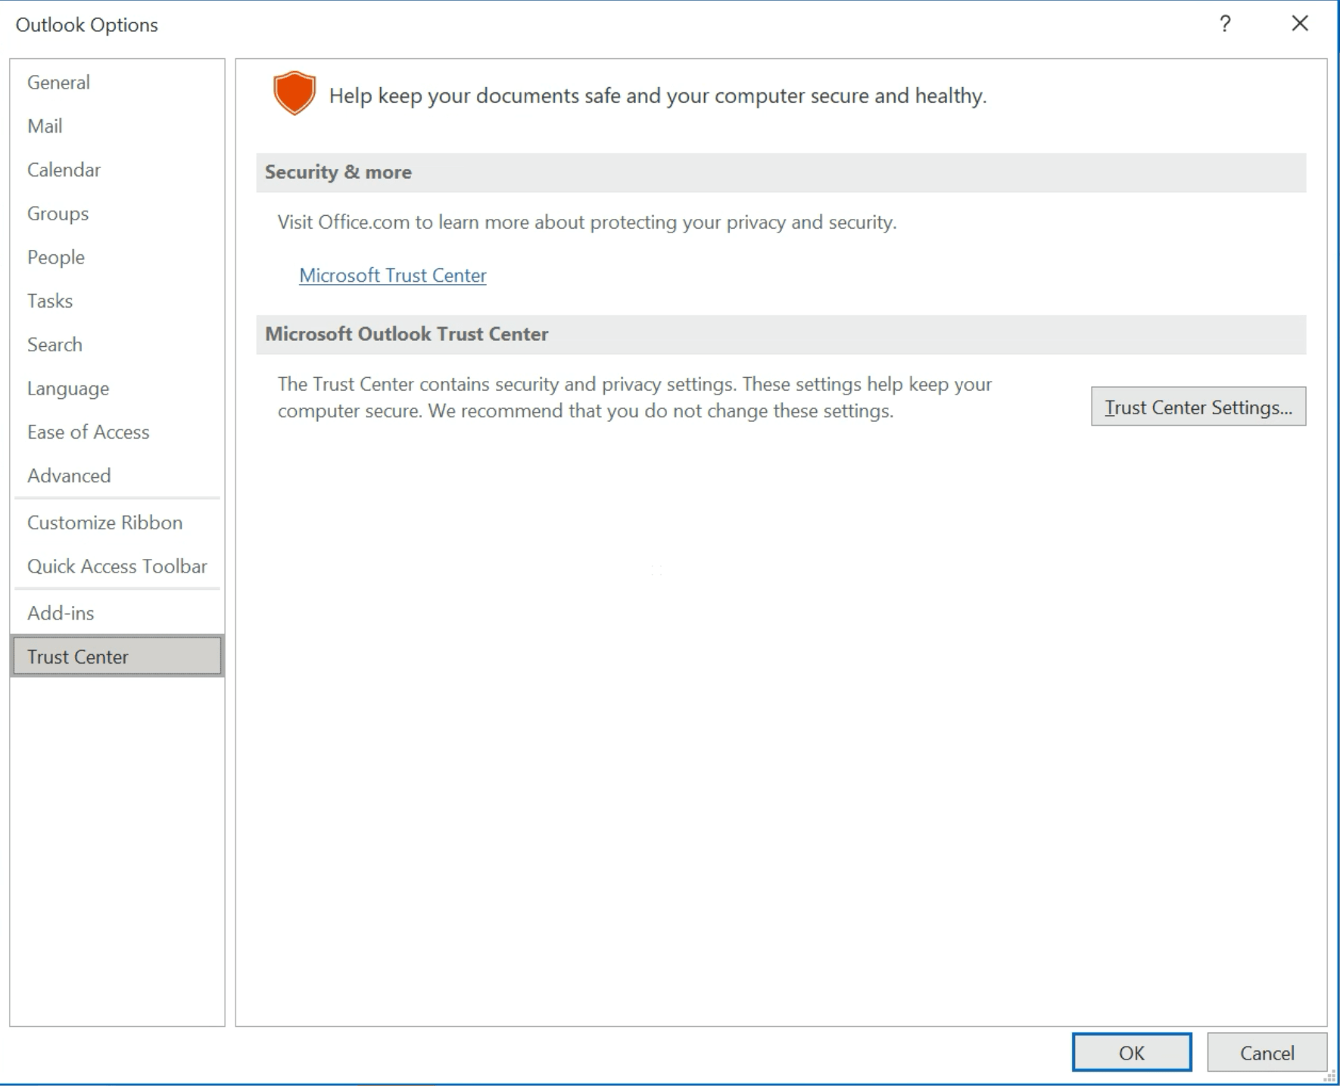Close the Outlook Options window

pos(1300,24)
